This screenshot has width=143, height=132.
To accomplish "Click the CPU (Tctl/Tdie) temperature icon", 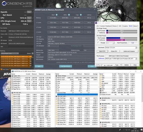I will point(56,98).
